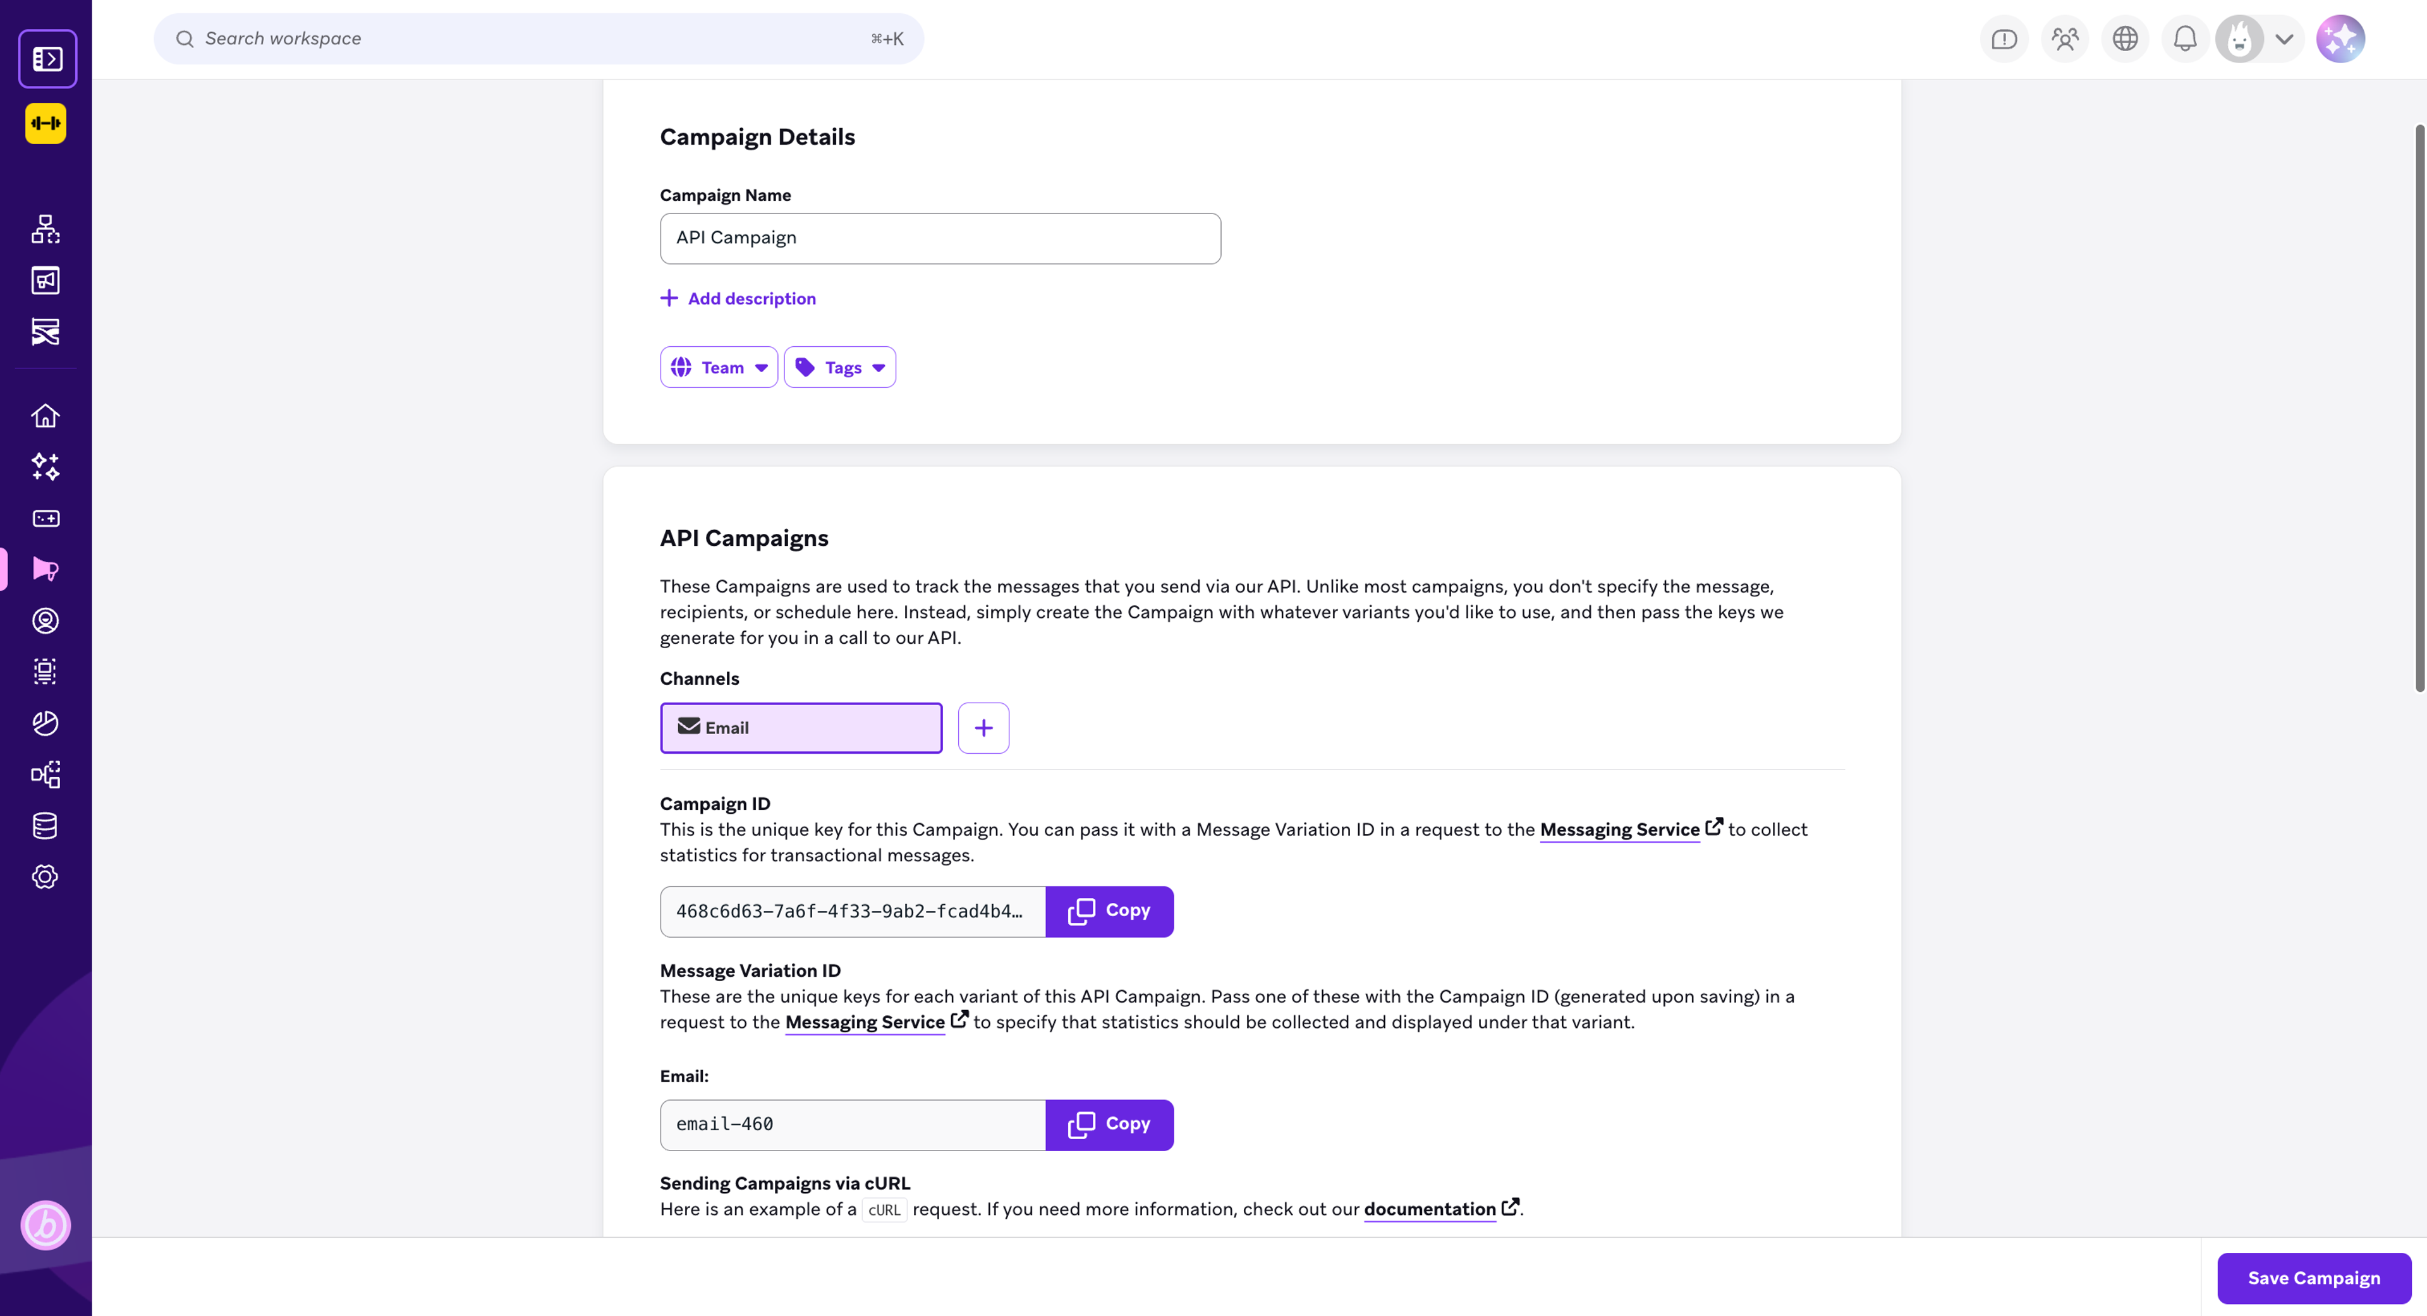The image size is (2427, 1316).
Task: Open the sparkles AI icon in sidebar
Action: (x=46, y=466)
